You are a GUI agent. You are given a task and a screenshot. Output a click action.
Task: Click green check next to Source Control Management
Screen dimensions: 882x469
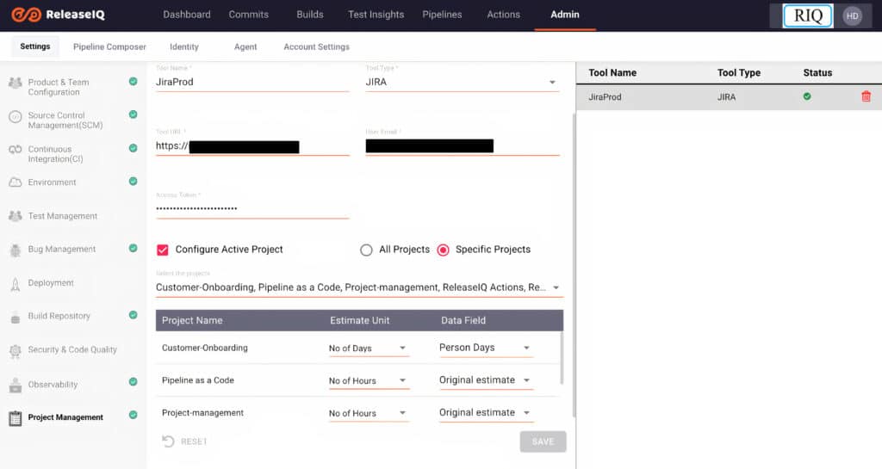coord(134,114)
